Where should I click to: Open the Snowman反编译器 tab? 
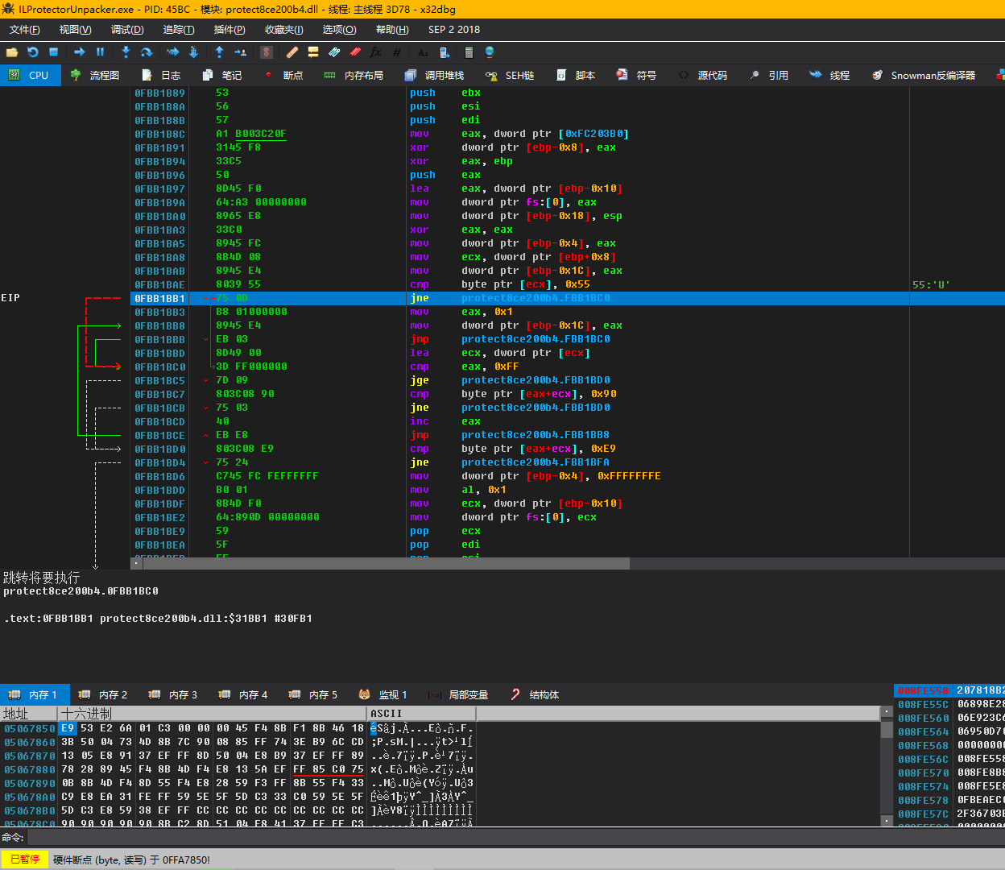(924, 75)
